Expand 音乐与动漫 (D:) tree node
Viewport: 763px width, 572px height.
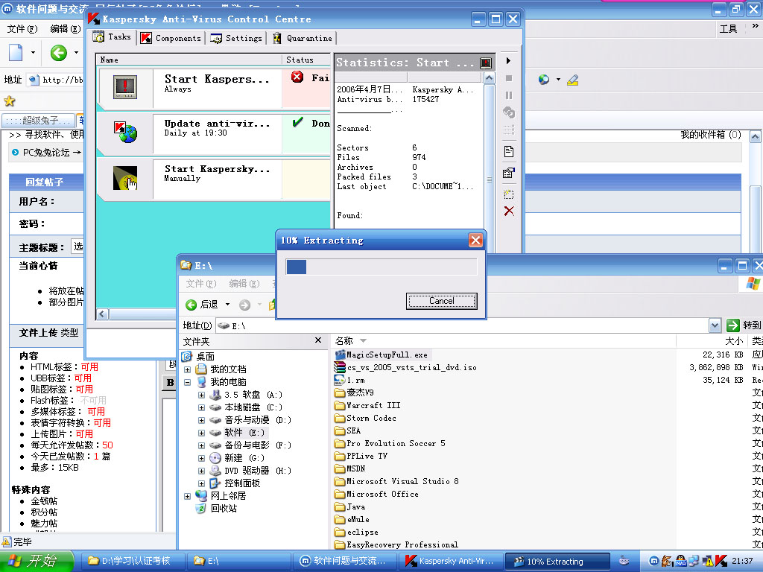click(201, 420)
